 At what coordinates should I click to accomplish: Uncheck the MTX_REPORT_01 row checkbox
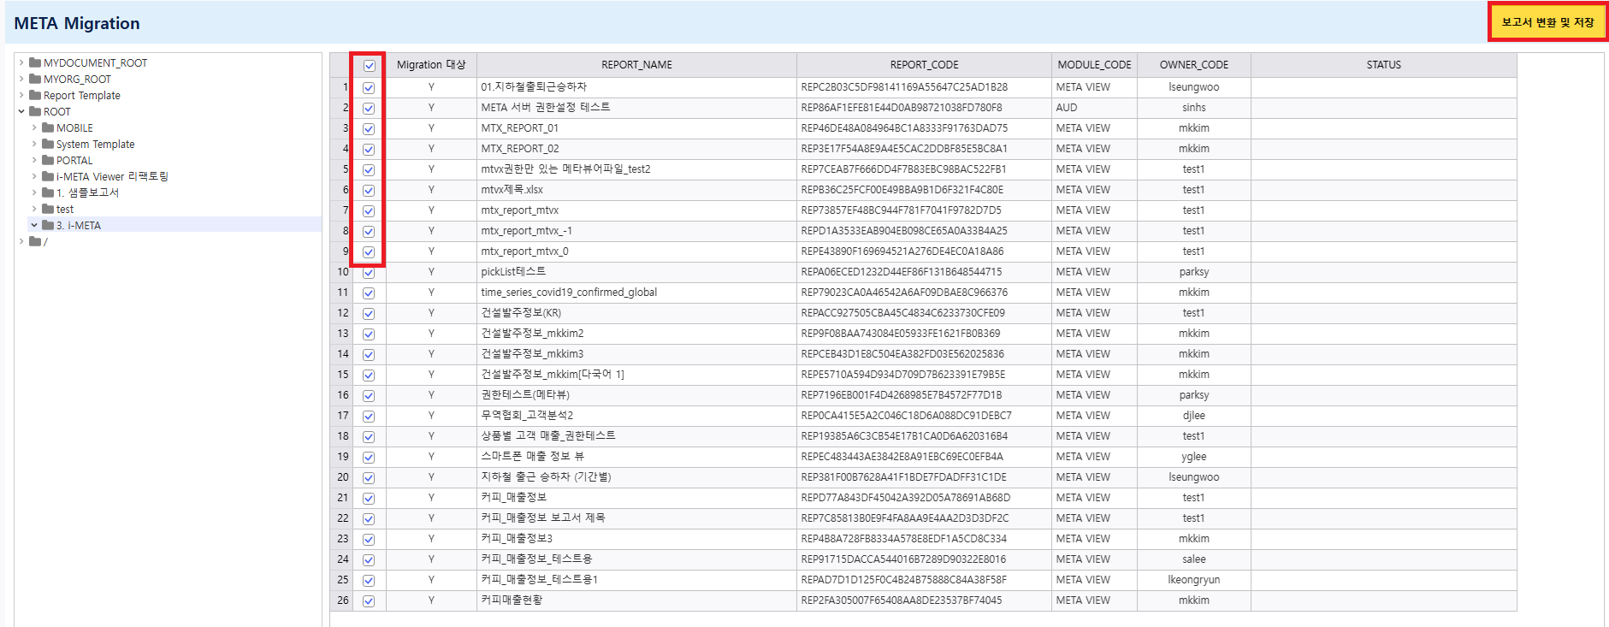point(369,129)
